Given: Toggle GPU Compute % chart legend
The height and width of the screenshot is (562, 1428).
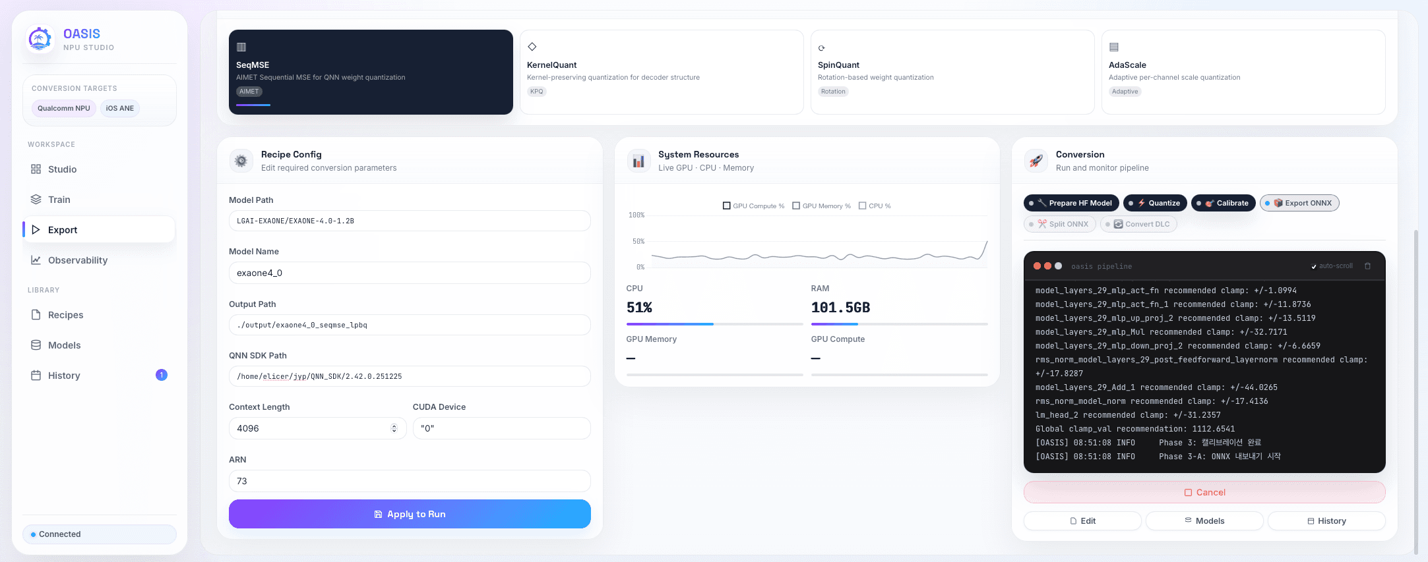Looking at the screenshot, I should [x=754, y=206].
